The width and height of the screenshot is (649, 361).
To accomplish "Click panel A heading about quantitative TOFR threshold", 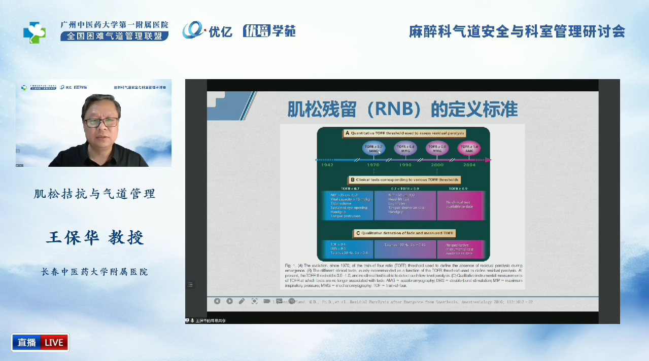I will (404, 133).
